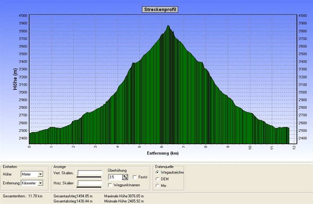Toggle the Festst checkbox

pos(135,177)
